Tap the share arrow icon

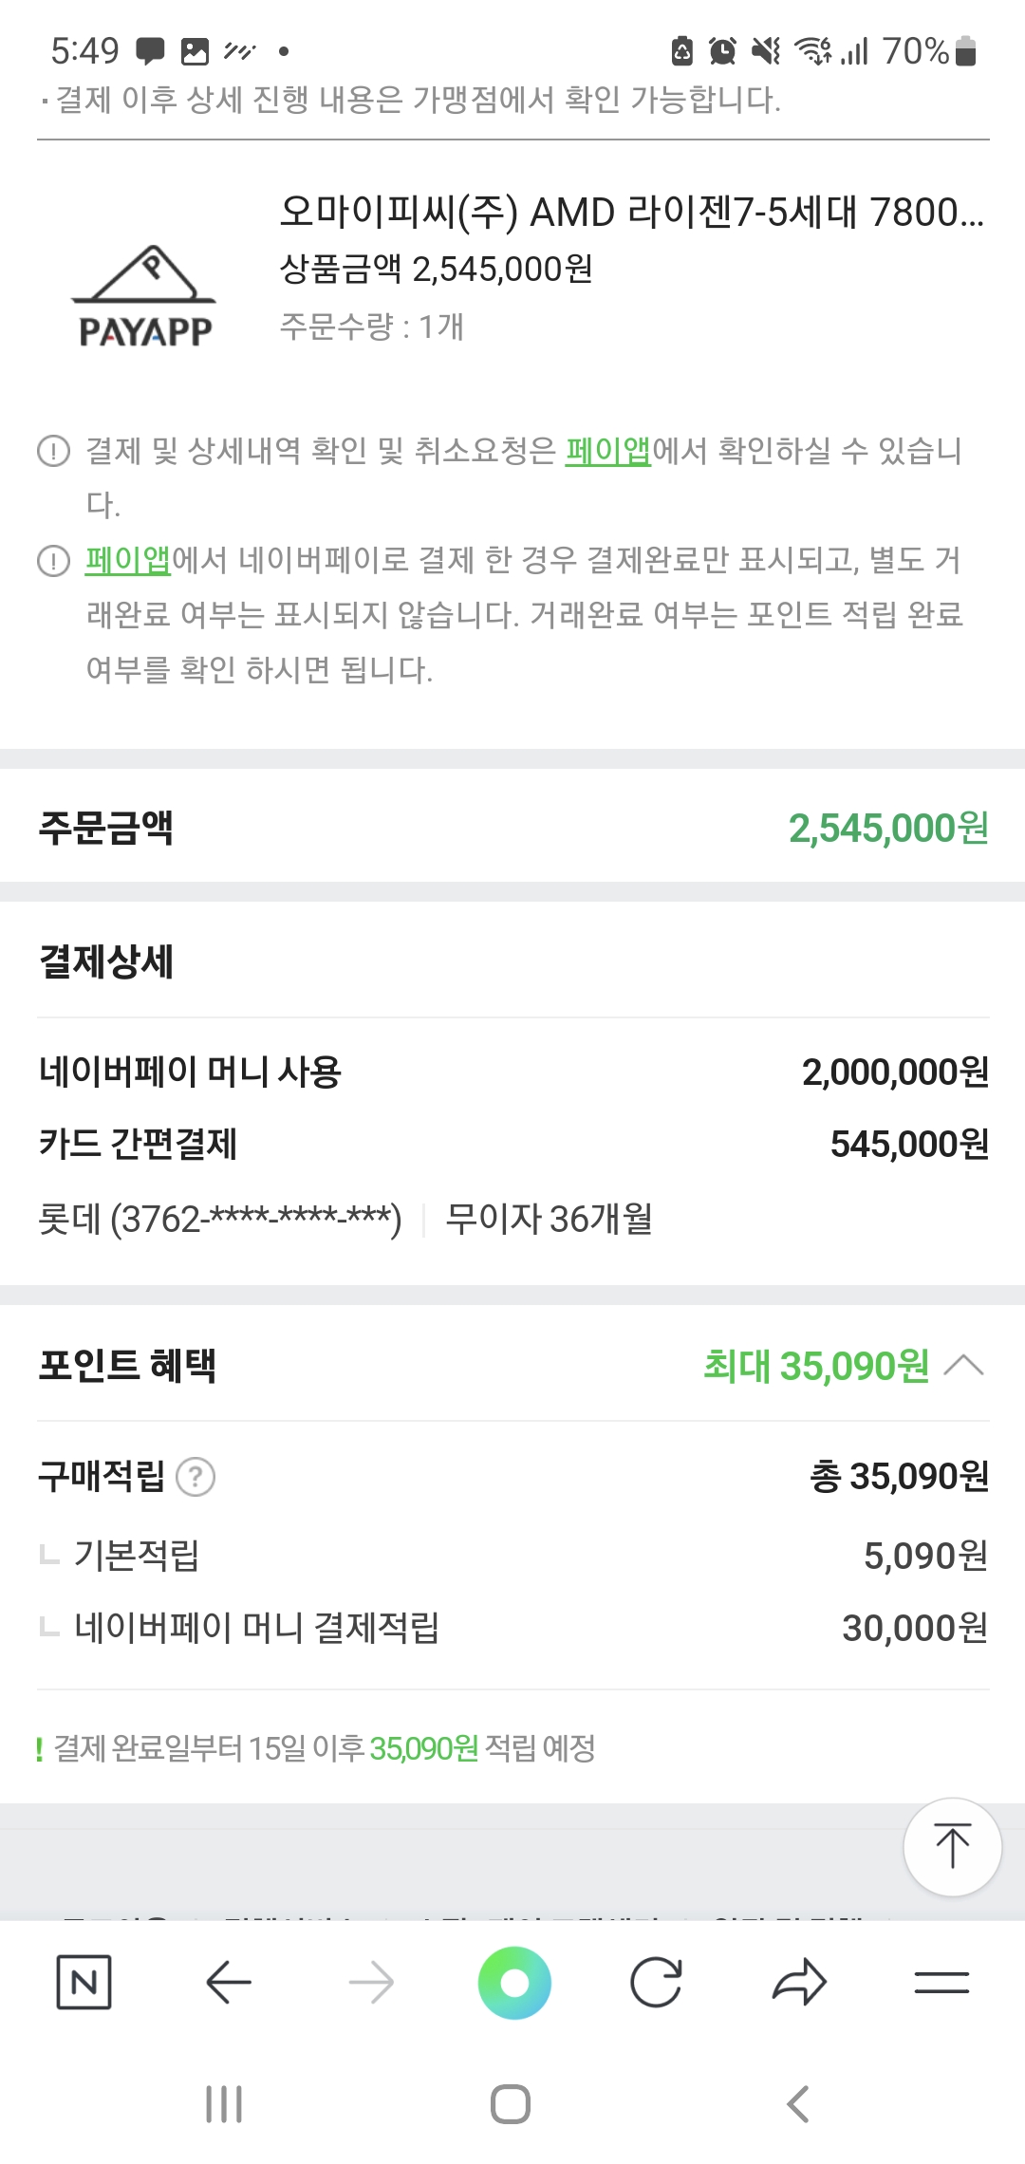pos(799,1982)
